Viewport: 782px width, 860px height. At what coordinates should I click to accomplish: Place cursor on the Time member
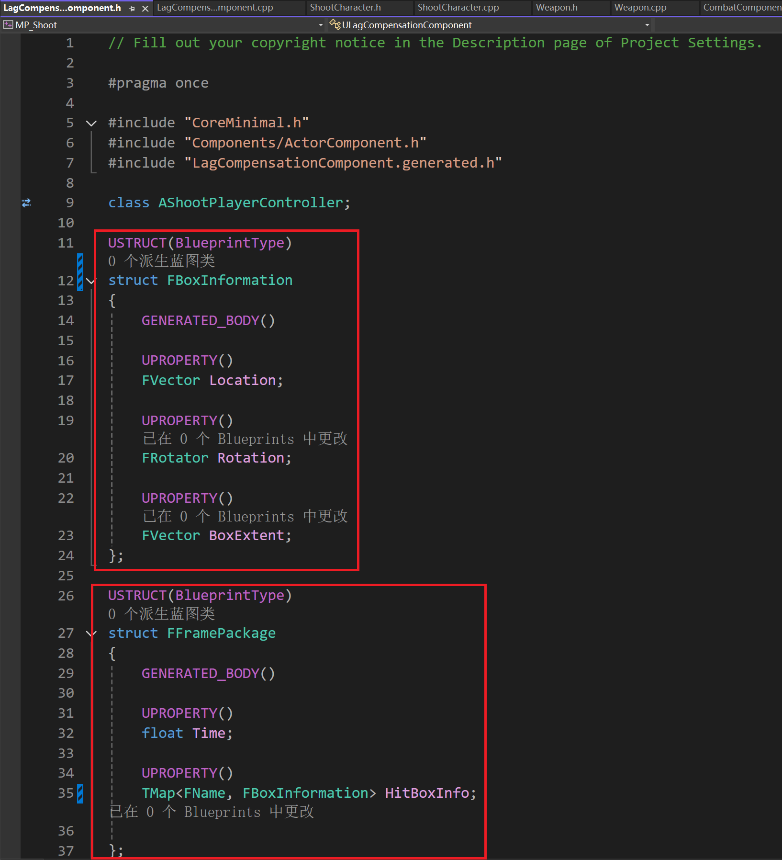209,734
